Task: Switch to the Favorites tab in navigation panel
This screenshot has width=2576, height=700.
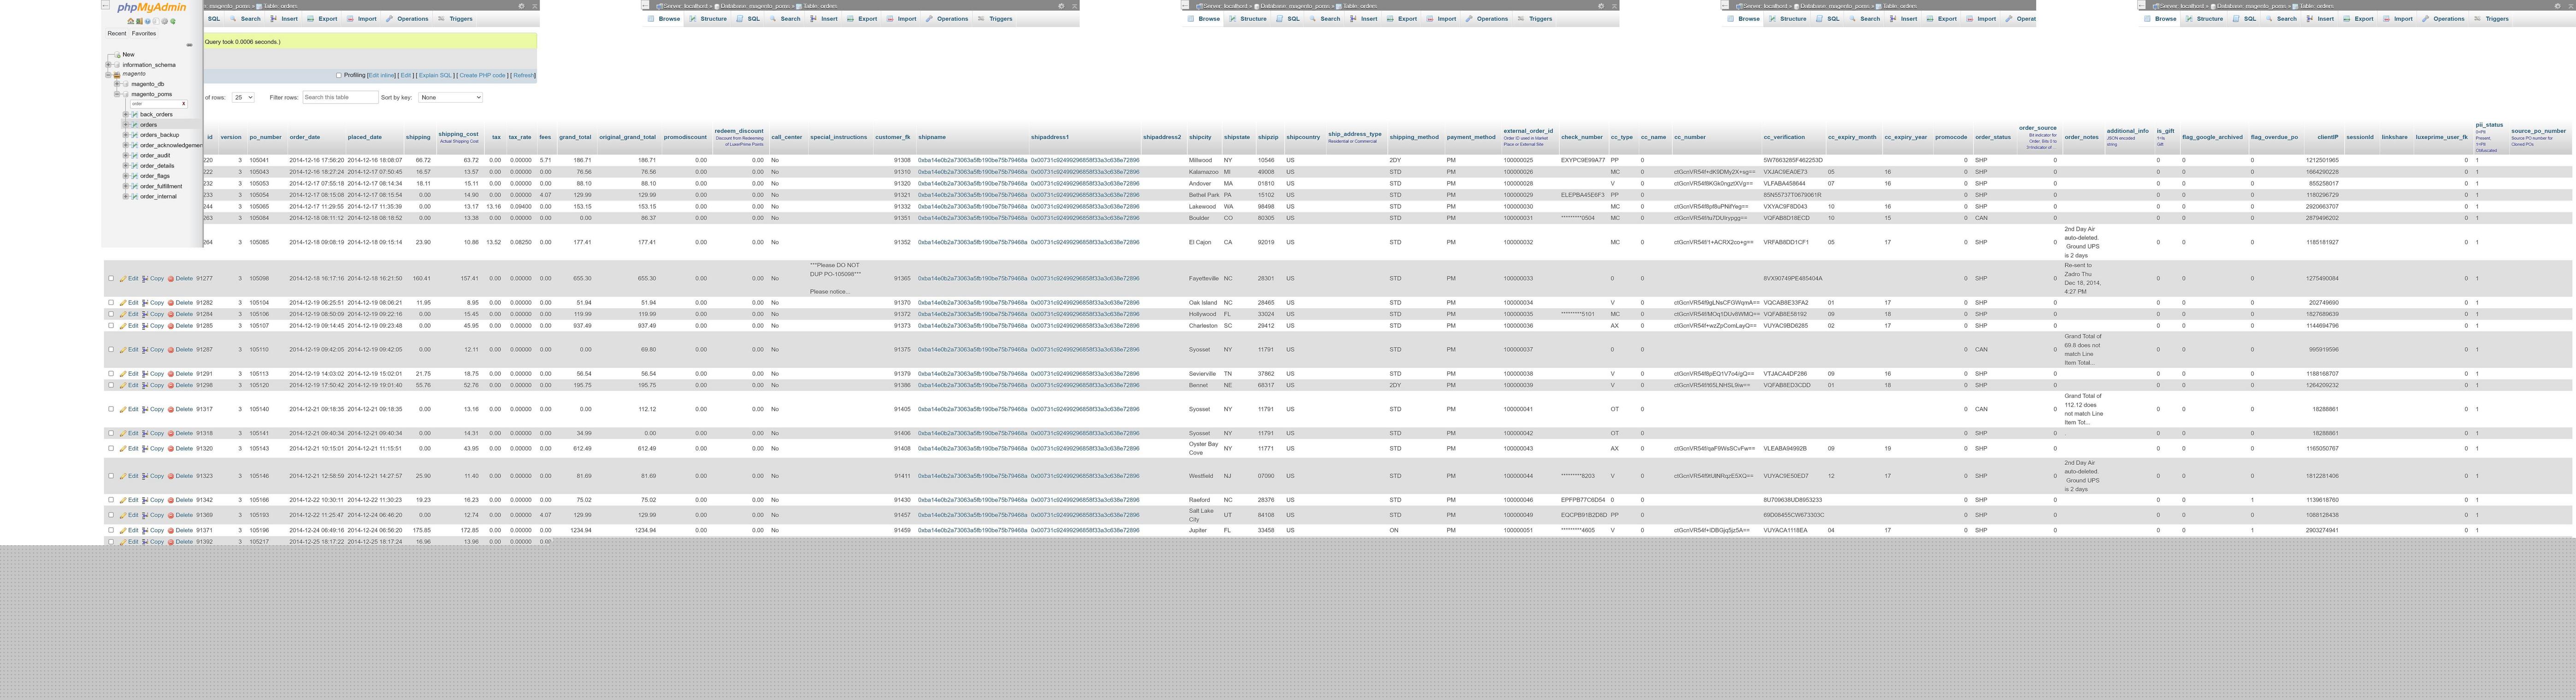Action: pos(144,34)
